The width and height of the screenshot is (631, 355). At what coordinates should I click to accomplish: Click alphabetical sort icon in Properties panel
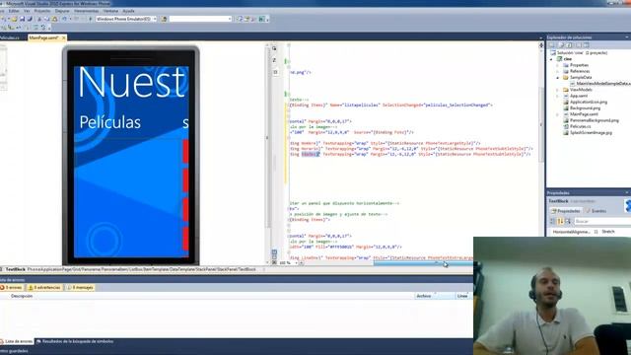click(560, 221)
